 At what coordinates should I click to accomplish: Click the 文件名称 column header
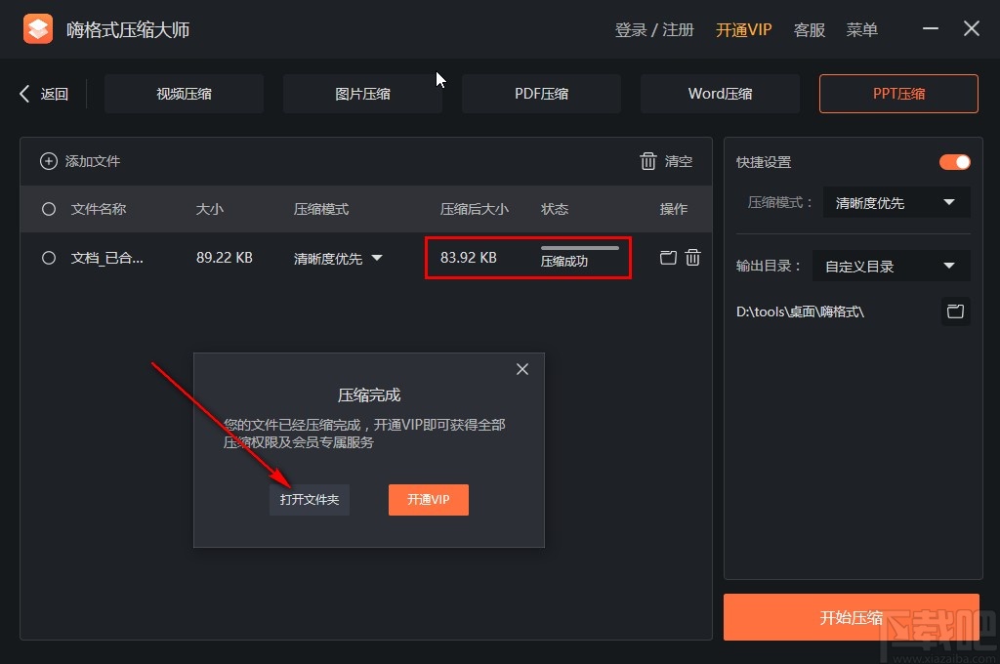click(x=99, y=209)
